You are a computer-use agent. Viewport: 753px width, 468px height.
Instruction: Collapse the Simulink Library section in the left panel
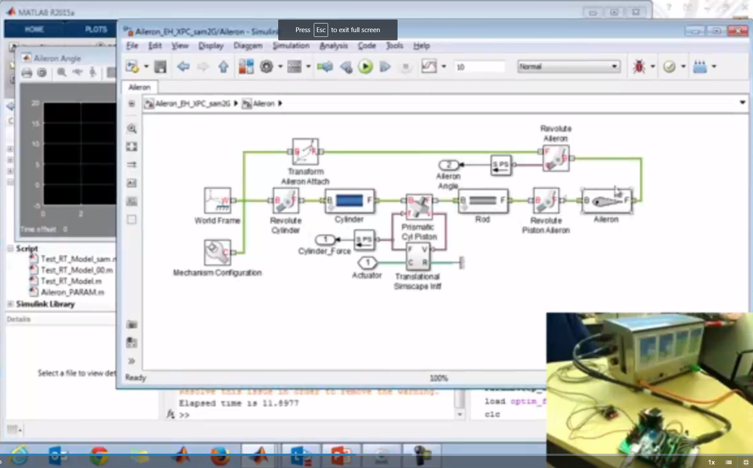(x=10, y=304)
